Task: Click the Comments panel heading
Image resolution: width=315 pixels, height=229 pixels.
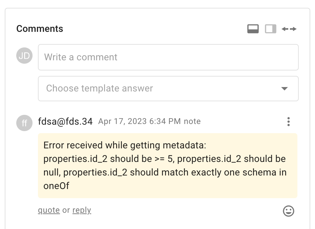Action: pyautogui.click(x=40, y=29)
